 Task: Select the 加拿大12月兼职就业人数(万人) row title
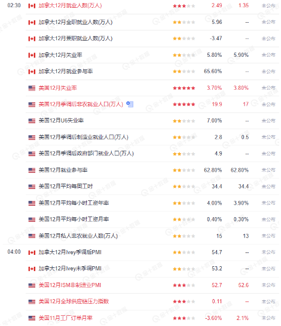[x=75, y=38]
